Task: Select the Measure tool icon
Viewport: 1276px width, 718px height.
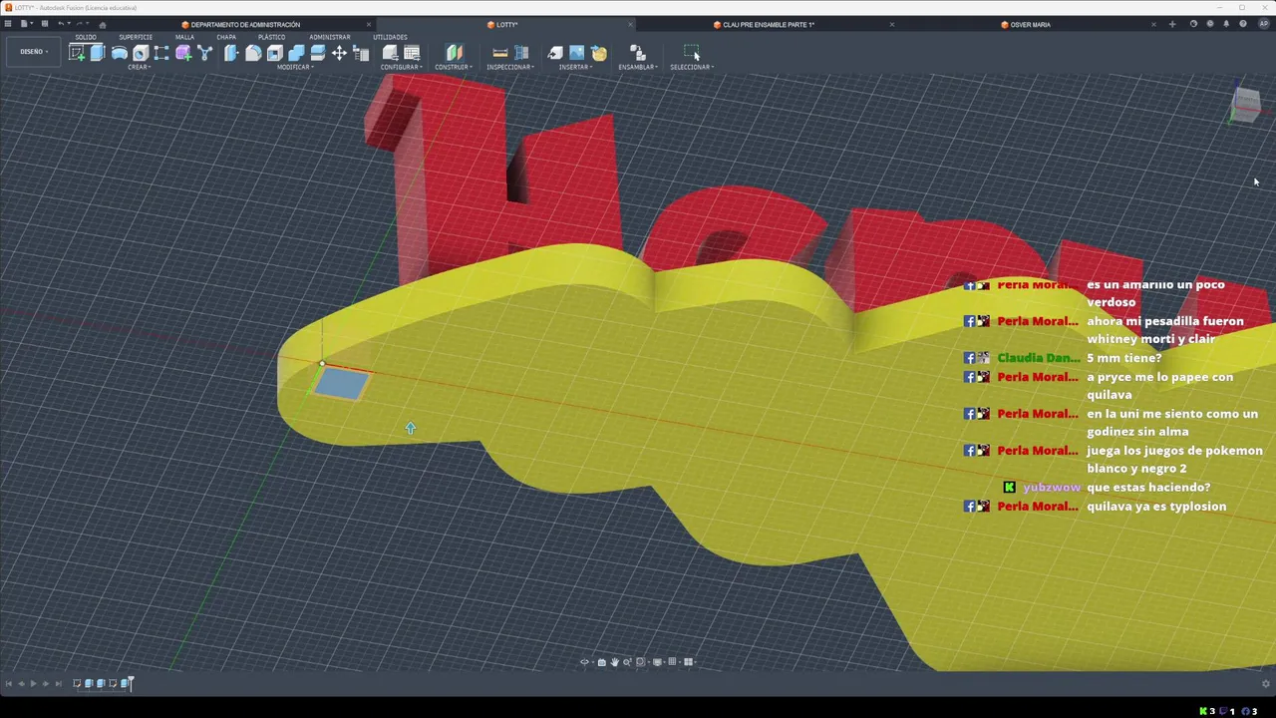Action: tap(500, 53)
